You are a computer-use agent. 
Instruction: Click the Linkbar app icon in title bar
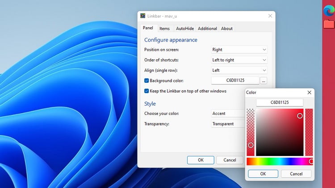click(x=143, y=16)
